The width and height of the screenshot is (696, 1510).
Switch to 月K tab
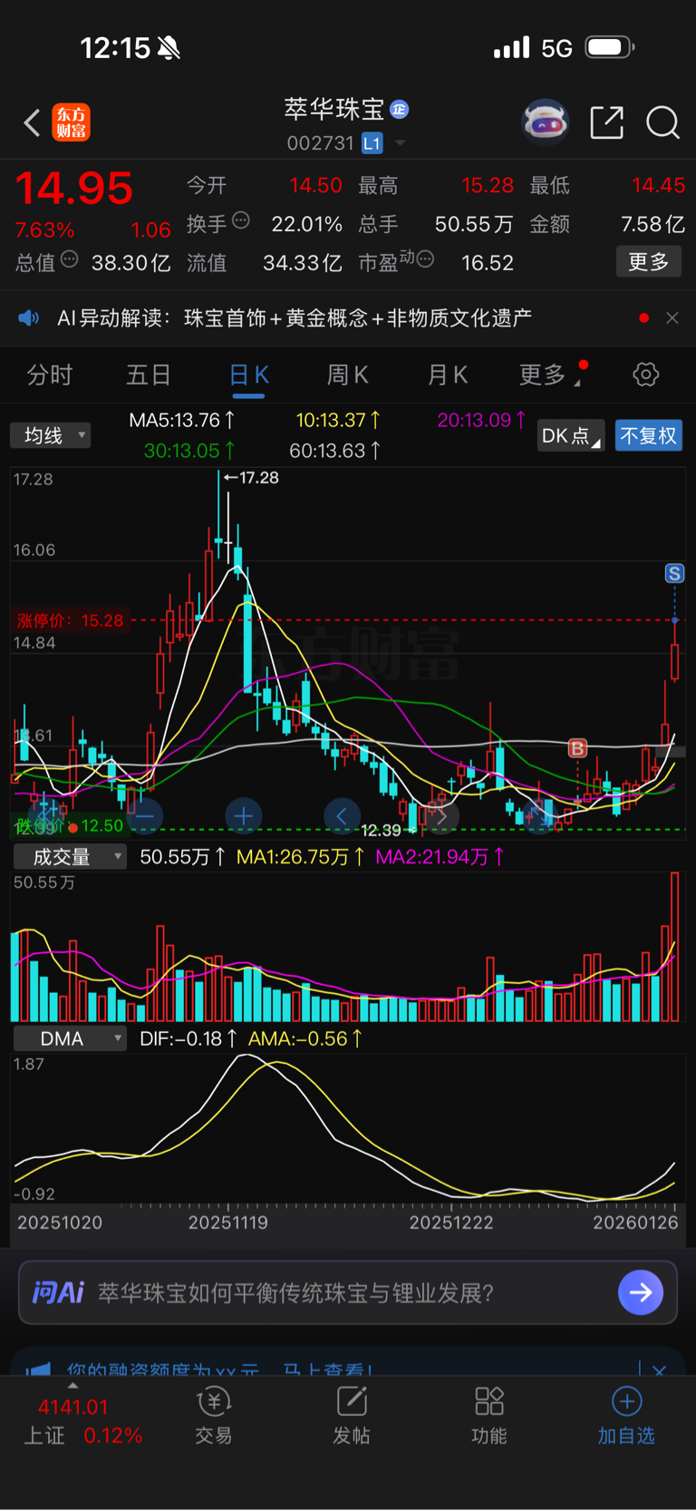(447, 375)
